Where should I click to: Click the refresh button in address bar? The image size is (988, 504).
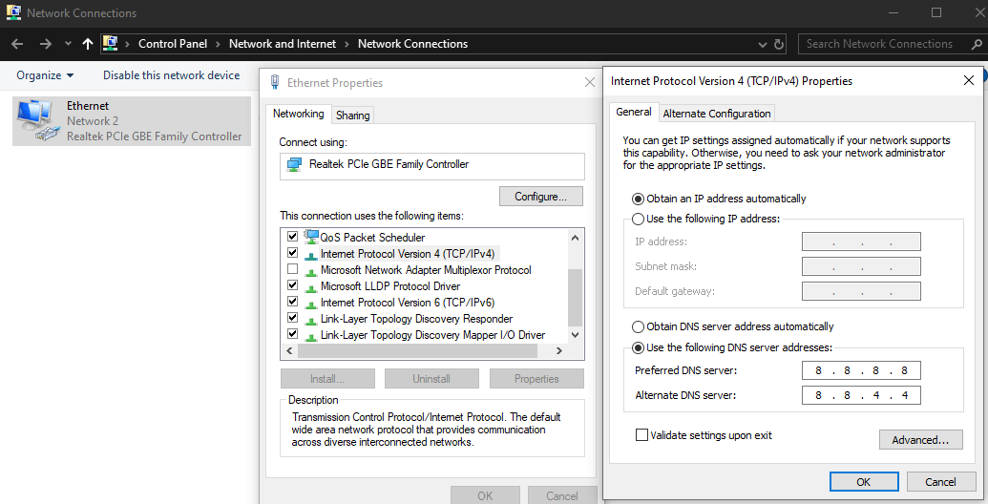pyautogui.click(x=779, y=44)
